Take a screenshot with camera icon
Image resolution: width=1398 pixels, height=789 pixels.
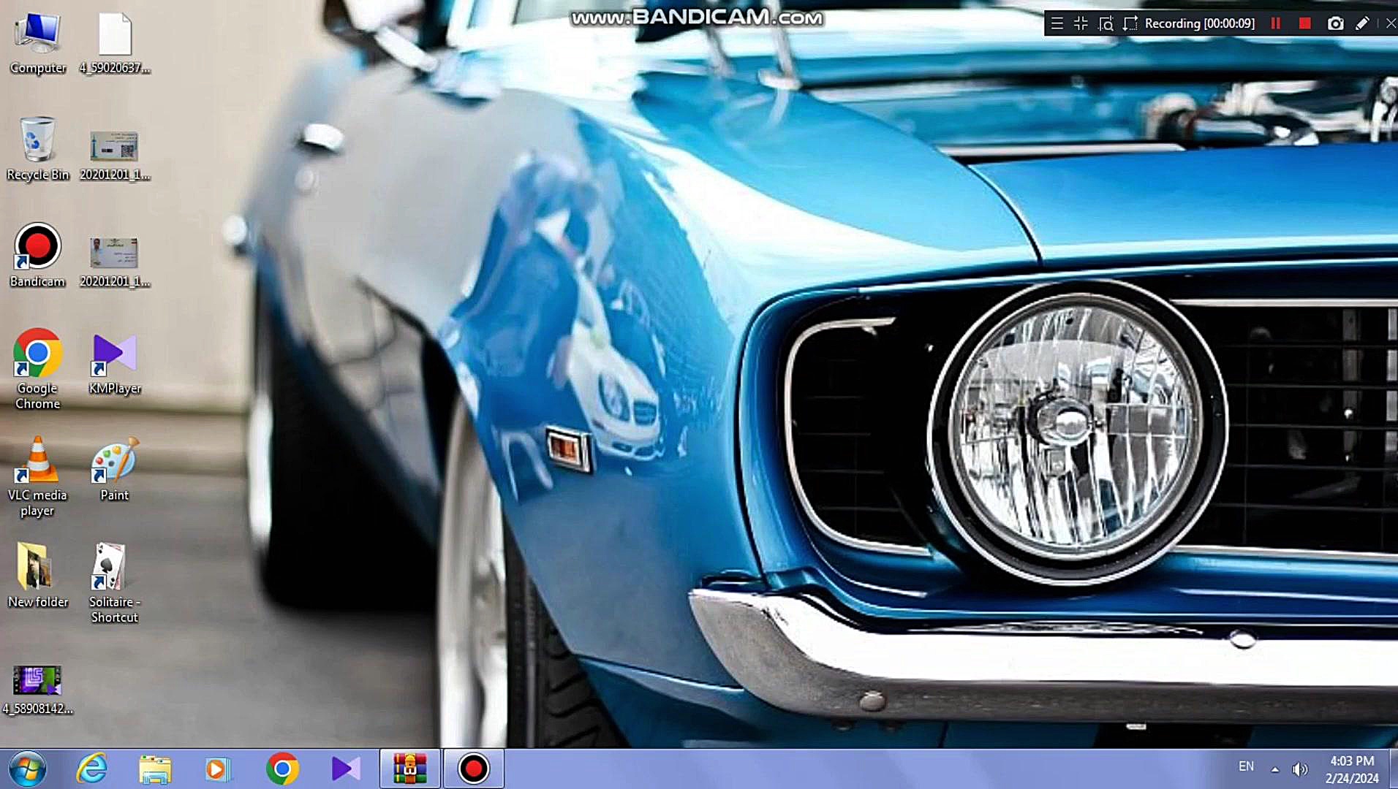pos(1335,23)
